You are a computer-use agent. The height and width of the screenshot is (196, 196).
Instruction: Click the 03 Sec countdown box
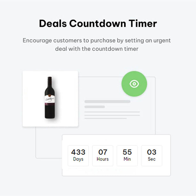[x=152, y=156]
